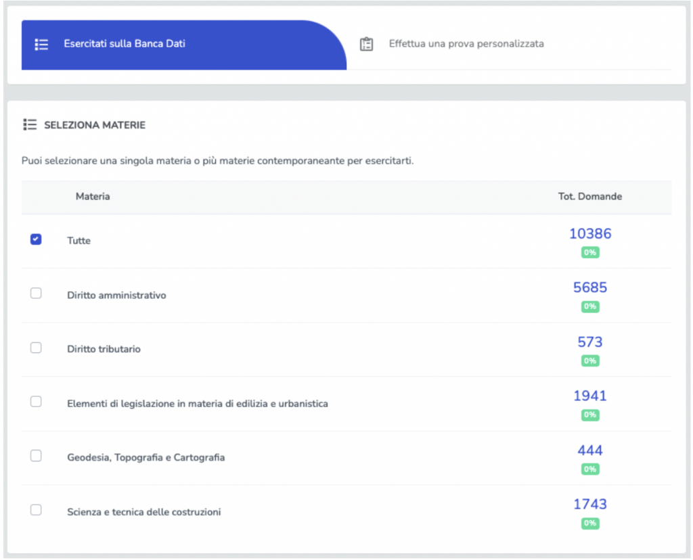Open Effettua una prova personalizzata tab
Image resolution: width=693 pixels, height=560 pixels.
coord(466,44)
